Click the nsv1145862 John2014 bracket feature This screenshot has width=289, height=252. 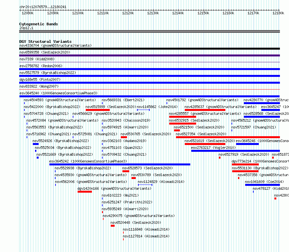pos(144,110)
